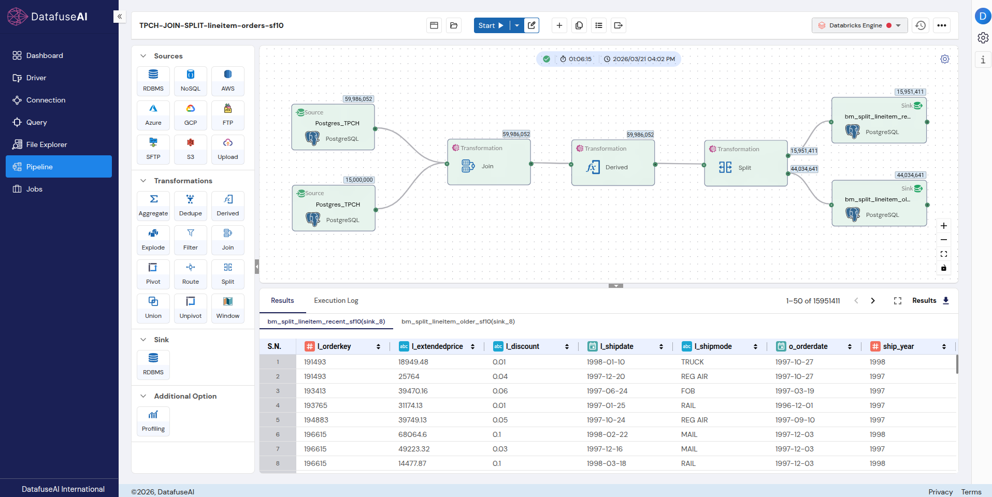Select the Pivot transformation
This screenshot has height=497, width=992.
pyautogui.click(x=153, y=274)
